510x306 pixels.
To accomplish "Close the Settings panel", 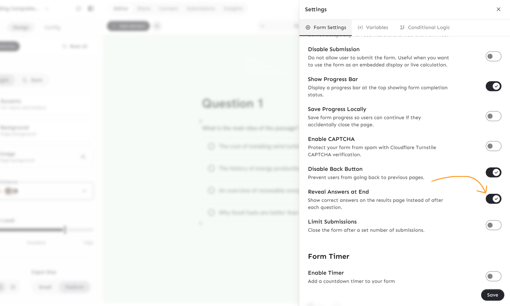I will (499, 9).
